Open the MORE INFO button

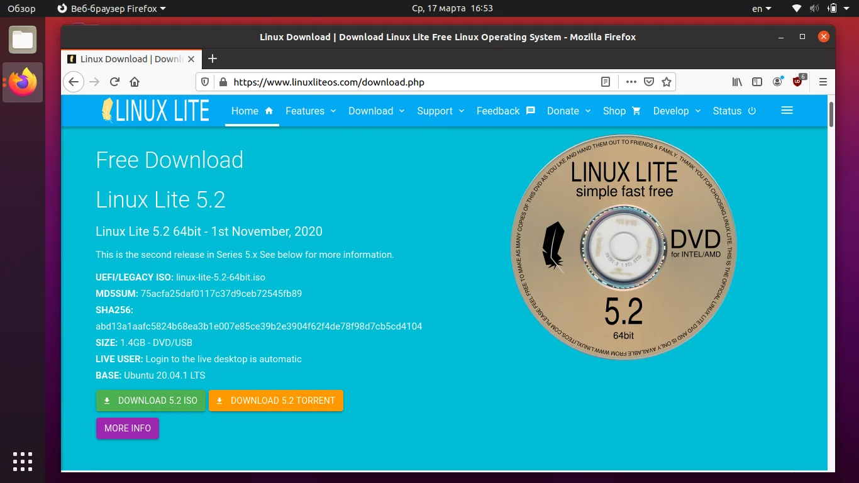[x=127, y=428]
